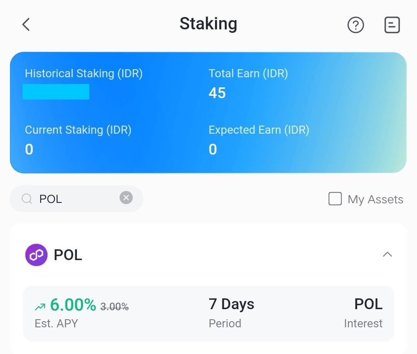
Task: Click the hidden Historical Staking amount
Action: point(56,92)
